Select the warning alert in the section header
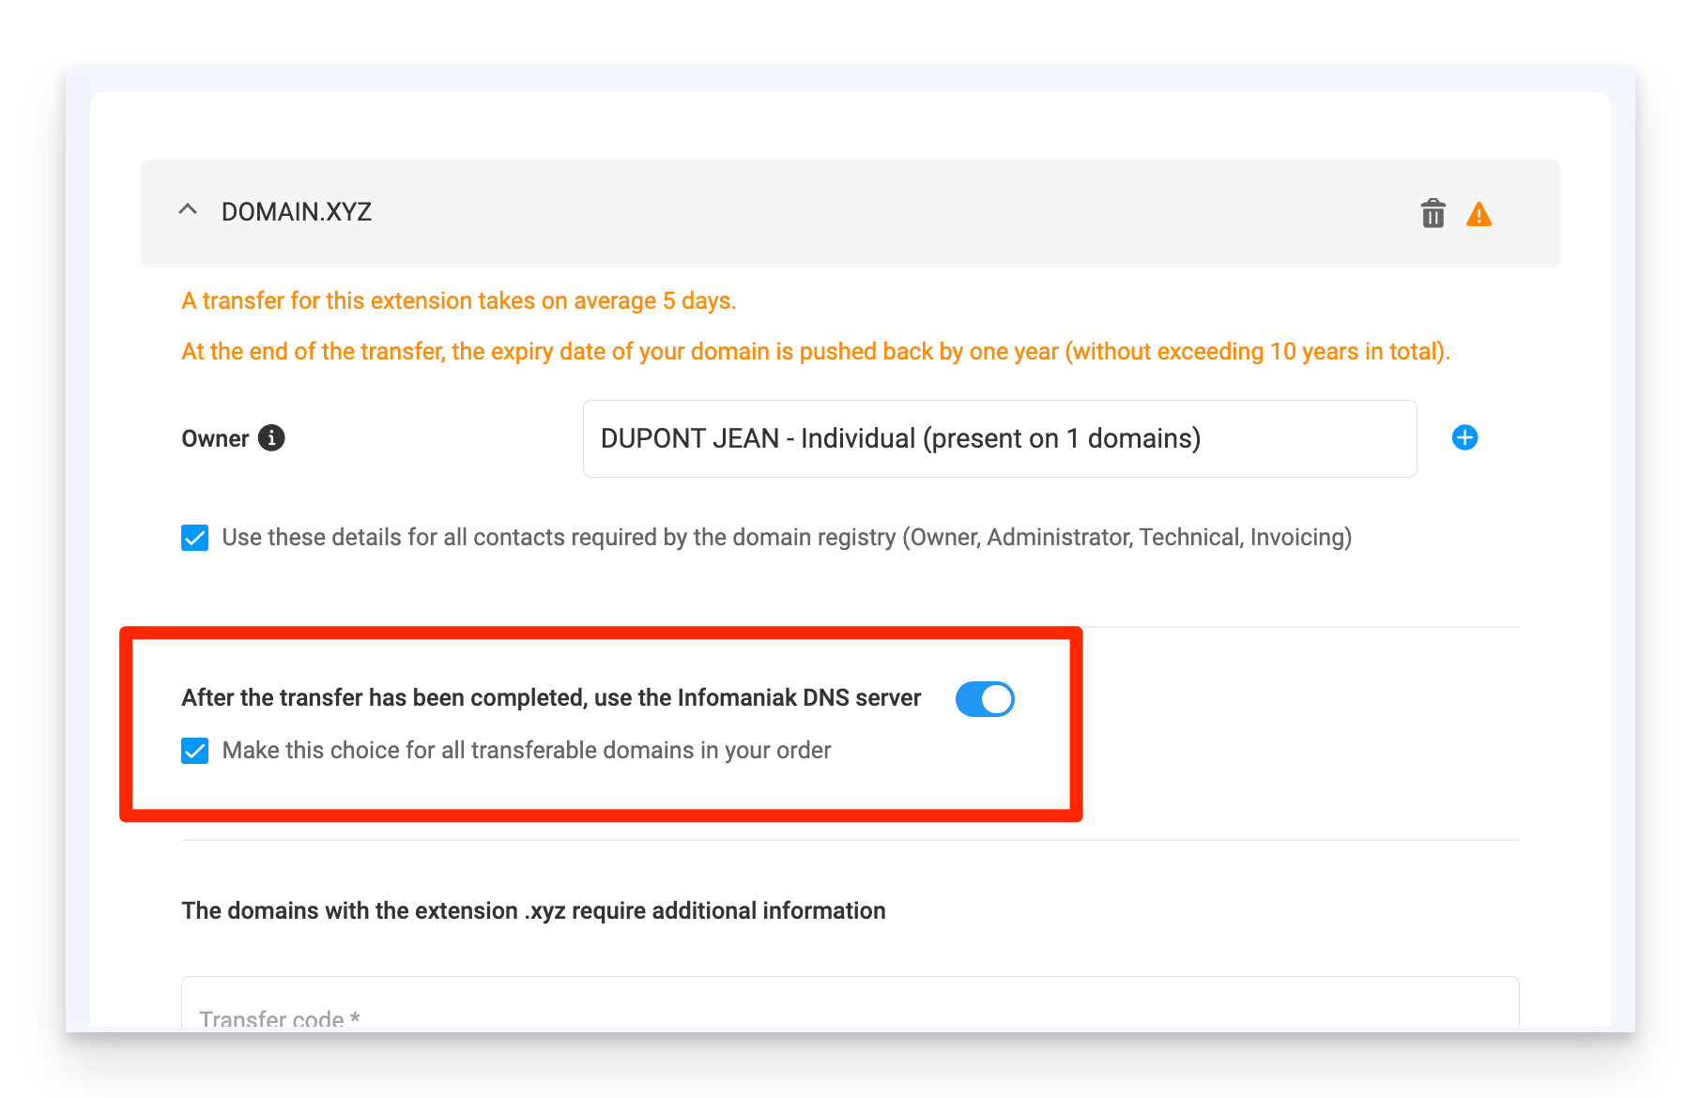1701x1098 pixels. (x=1479, y=214)
